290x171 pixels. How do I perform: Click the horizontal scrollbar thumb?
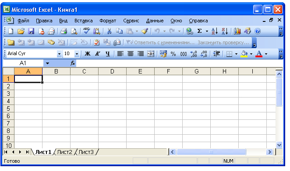[211, 152]
